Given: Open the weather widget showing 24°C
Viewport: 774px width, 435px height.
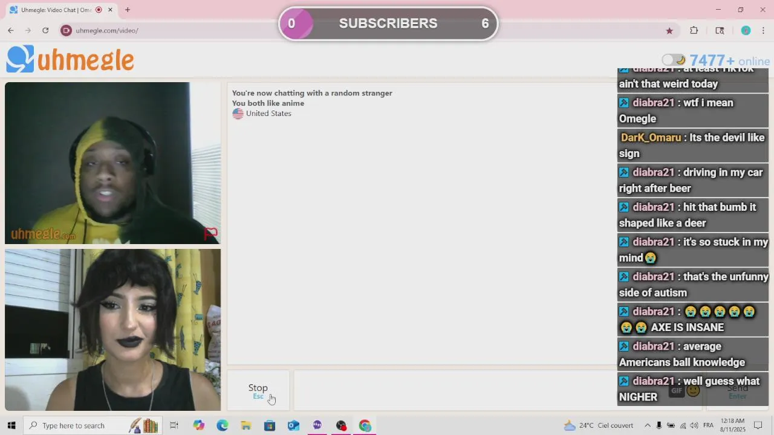Looking at the screenshot, I should coord(599,425).
